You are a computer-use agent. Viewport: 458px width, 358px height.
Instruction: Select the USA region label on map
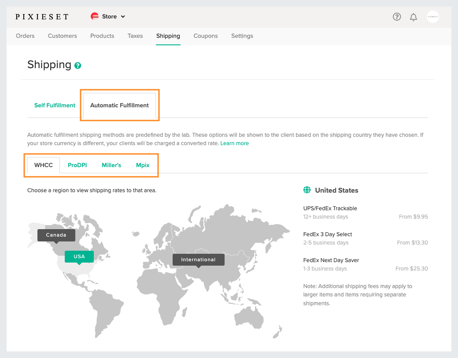79,256
